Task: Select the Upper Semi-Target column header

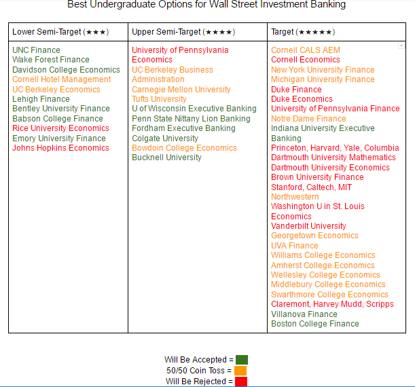Action: click(183, 32)
